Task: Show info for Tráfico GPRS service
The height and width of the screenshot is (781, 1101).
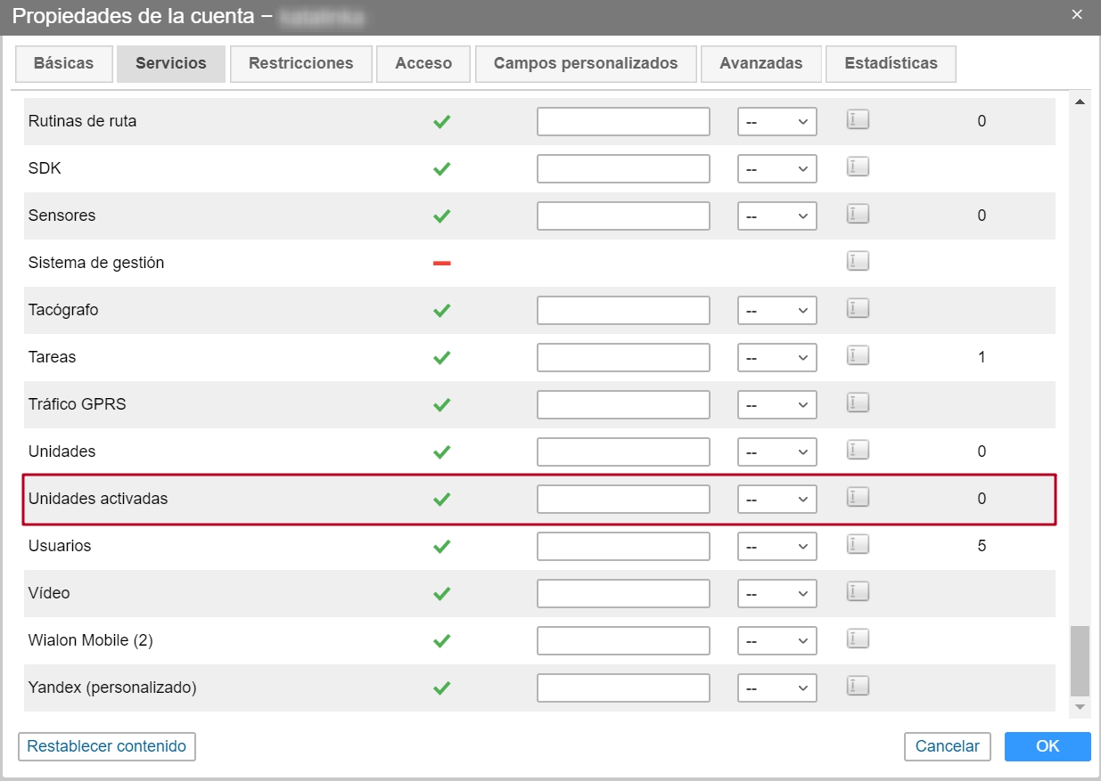Action: pos(857,403)
